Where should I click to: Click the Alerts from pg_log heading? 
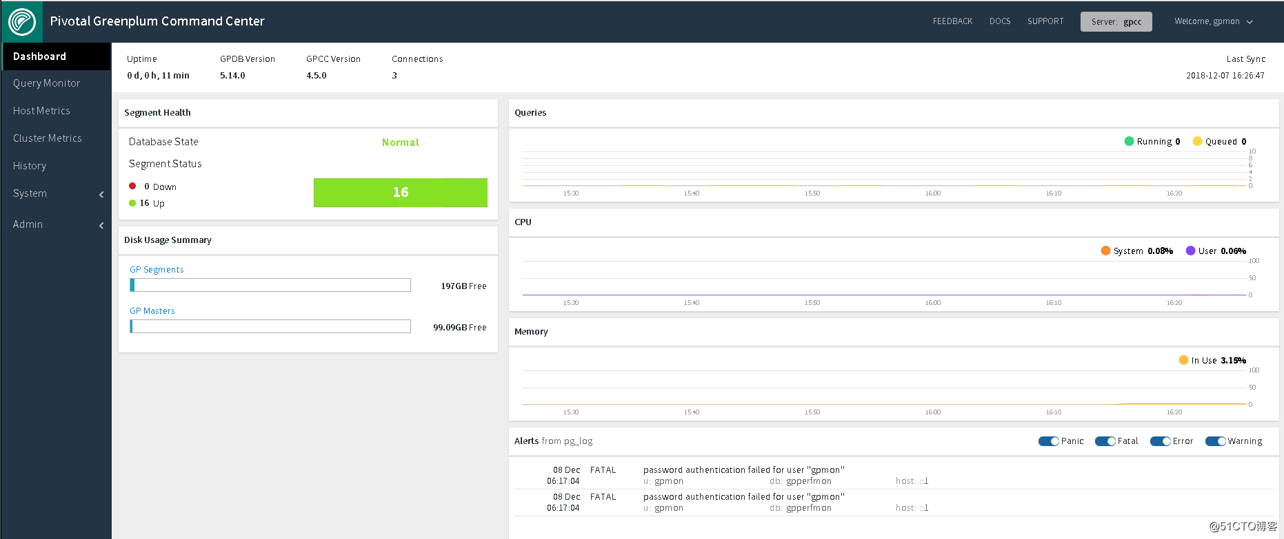tap(553, 441)
